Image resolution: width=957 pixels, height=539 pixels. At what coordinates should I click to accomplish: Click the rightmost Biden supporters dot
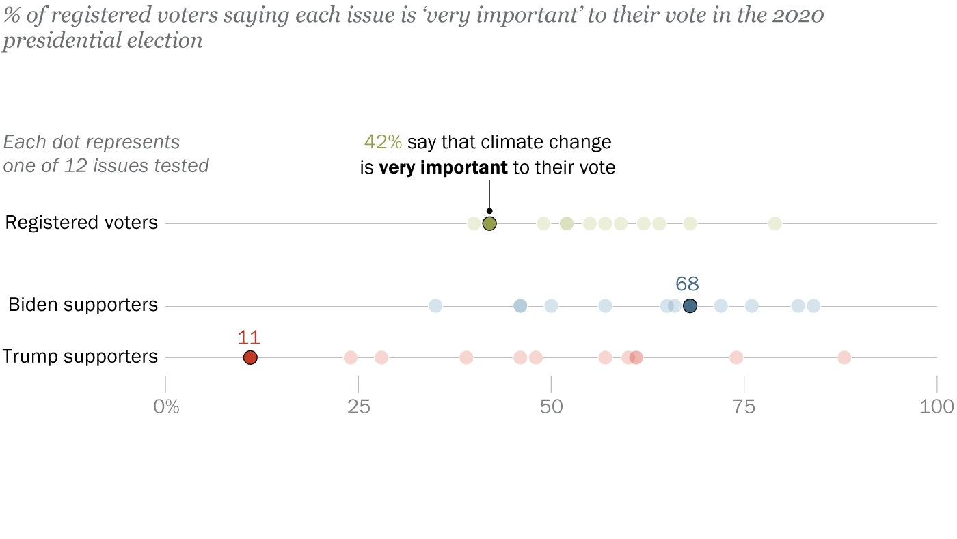tap(813, 306)
